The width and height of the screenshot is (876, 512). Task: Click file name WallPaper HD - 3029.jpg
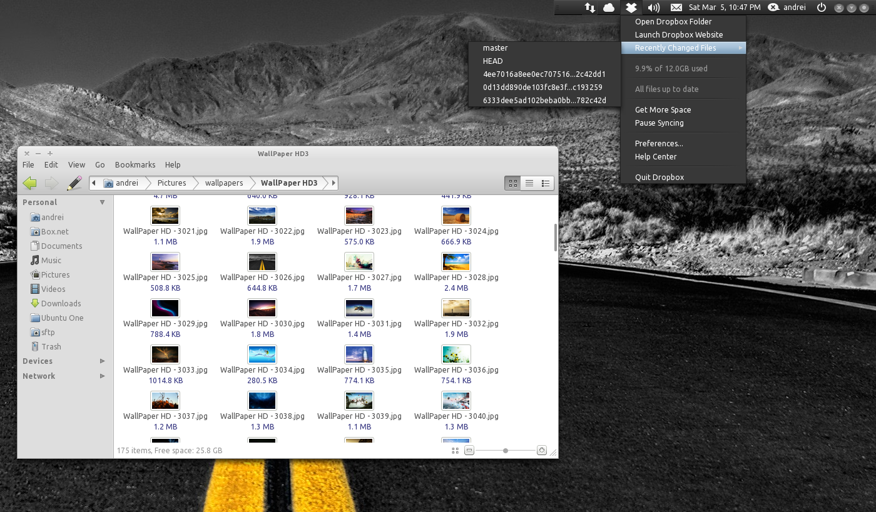(165, 324)
